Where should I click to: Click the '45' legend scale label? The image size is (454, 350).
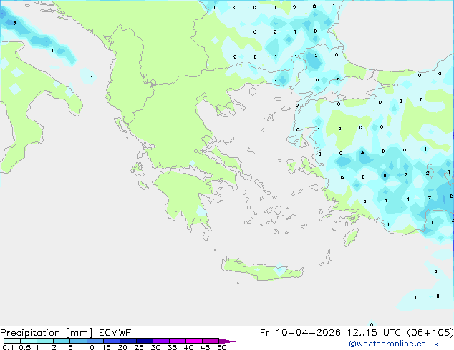point(205,347)
